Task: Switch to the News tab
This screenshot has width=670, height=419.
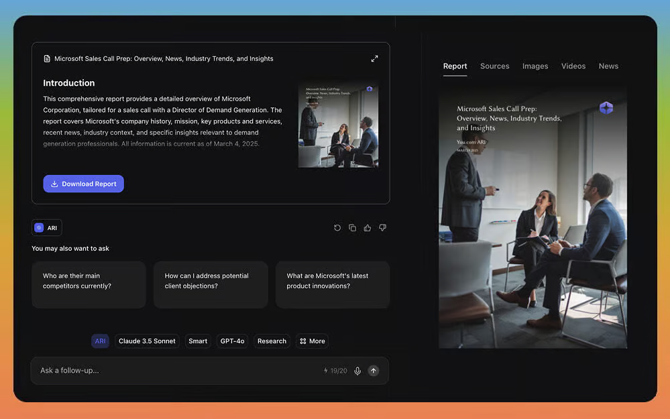Action: coord(608,66)
